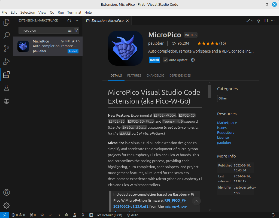Click PlatformIO Upload arrow in status bar

click(x=58, y=215)
